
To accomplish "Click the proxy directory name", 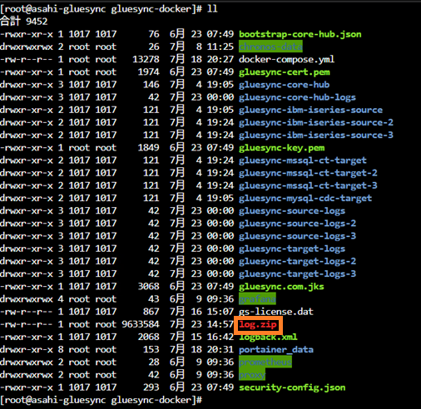I will (x=252, y=375).
